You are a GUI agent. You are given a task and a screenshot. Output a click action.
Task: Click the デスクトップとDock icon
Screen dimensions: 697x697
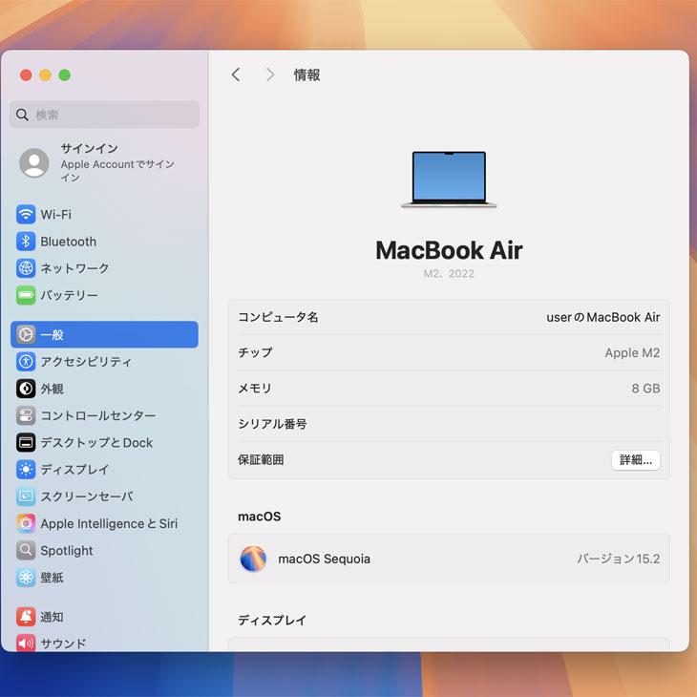(x=26, y=443)
